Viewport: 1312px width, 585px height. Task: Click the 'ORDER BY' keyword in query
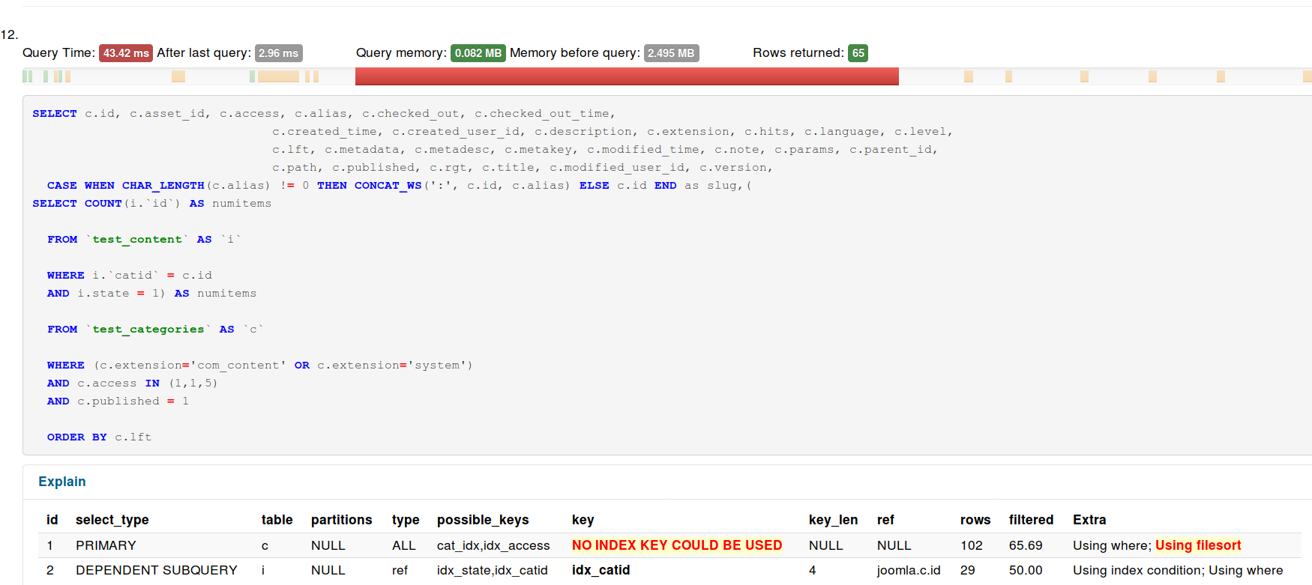(x=77, y=437)
